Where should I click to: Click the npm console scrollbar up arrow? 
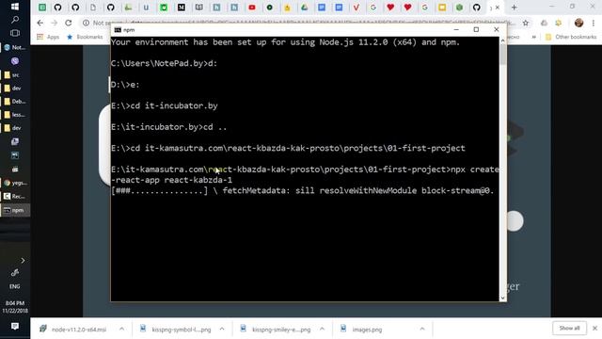(503, 40)
